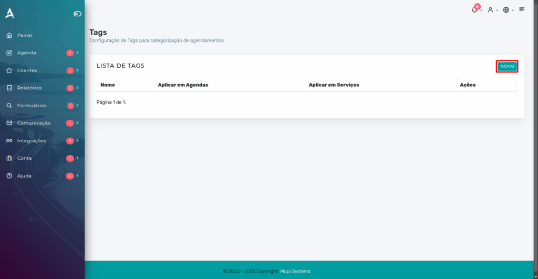Click the app logo in the sidebar

point(9,13)
